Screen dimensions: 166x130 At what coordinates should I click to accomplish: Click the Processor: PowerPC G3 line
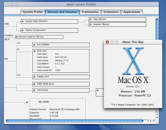[135, 95]
